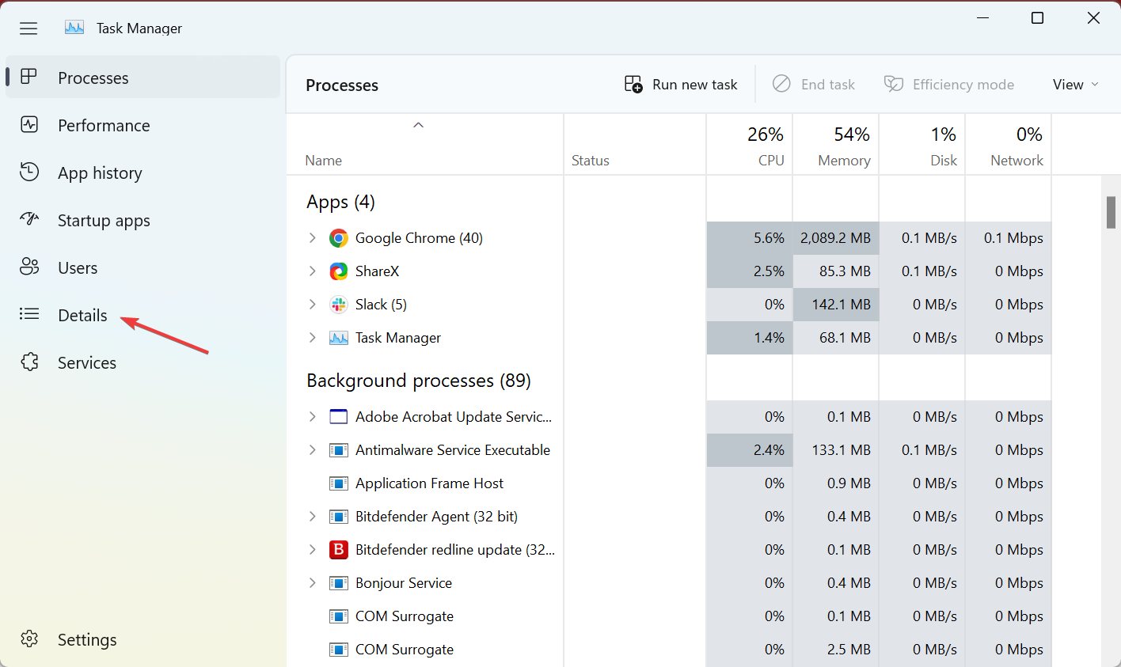1121x667 pixels.
Task: Click the Bitdefender Agent process icon
Action: 339,517
